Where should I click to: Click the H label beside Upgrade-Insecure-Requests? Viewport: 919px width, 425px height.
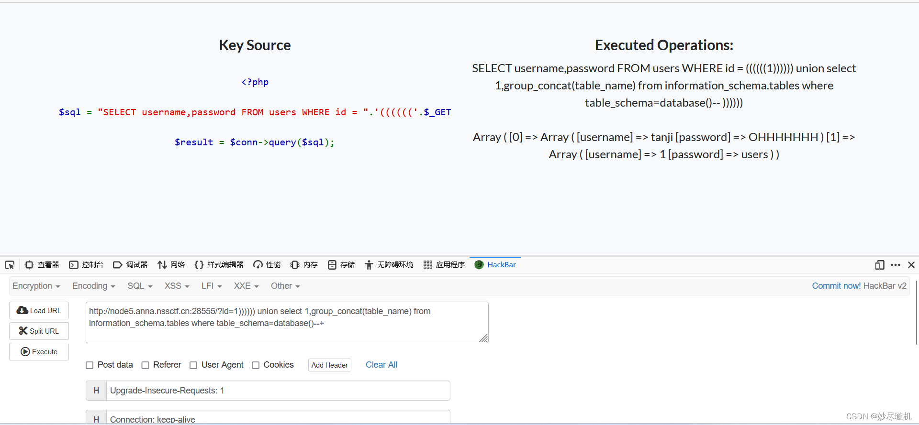[96, 391]
